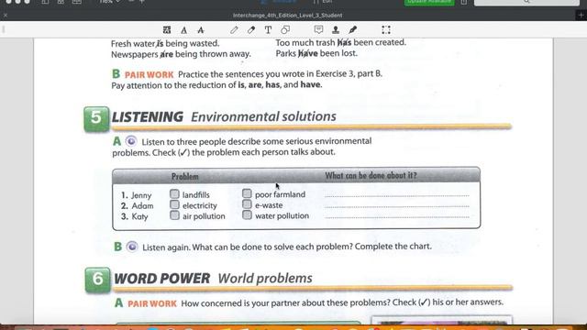This screenshot has height=330, width=587.
Task: Select the Strikethrough text tool
Action: [201, 30]
